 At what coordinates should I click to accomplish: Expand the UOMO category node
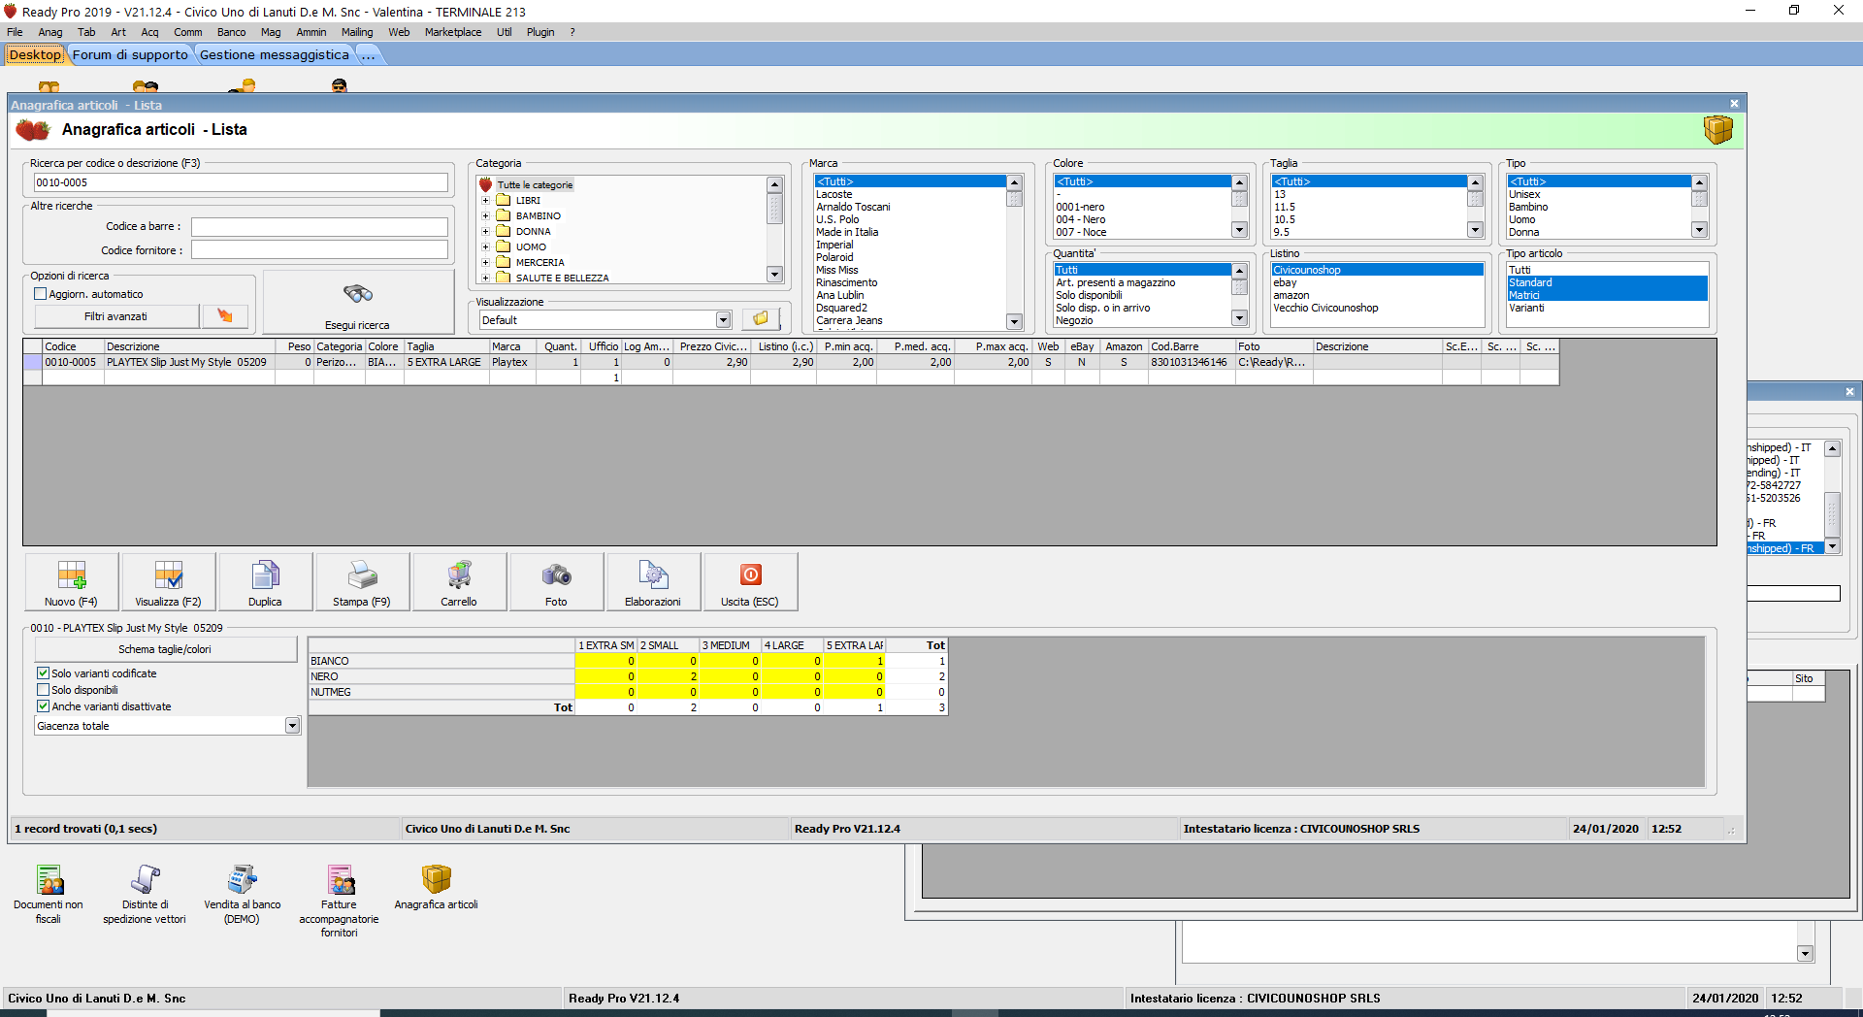tap(485, 247)
